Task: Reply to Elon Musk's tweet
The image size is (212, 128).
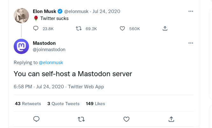Action: pos(36,29)
